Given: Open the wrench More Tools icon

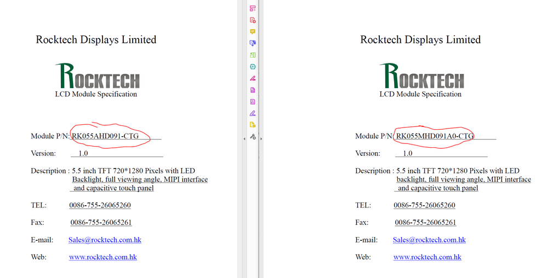Looking at the screenshot, I should point(253,137).
